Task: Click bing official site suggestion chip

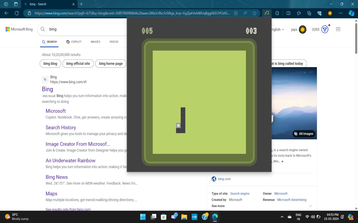Action: pyautogui.click(x=78, y=64)
